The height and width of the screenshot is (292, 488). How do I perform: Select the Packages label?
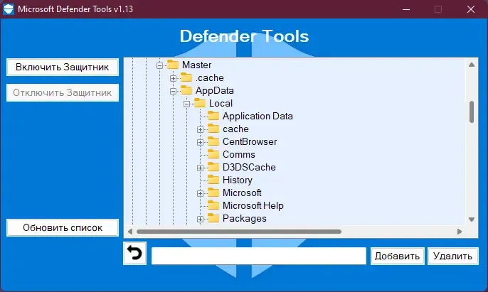pyautogui.click(x=244, y=218)
